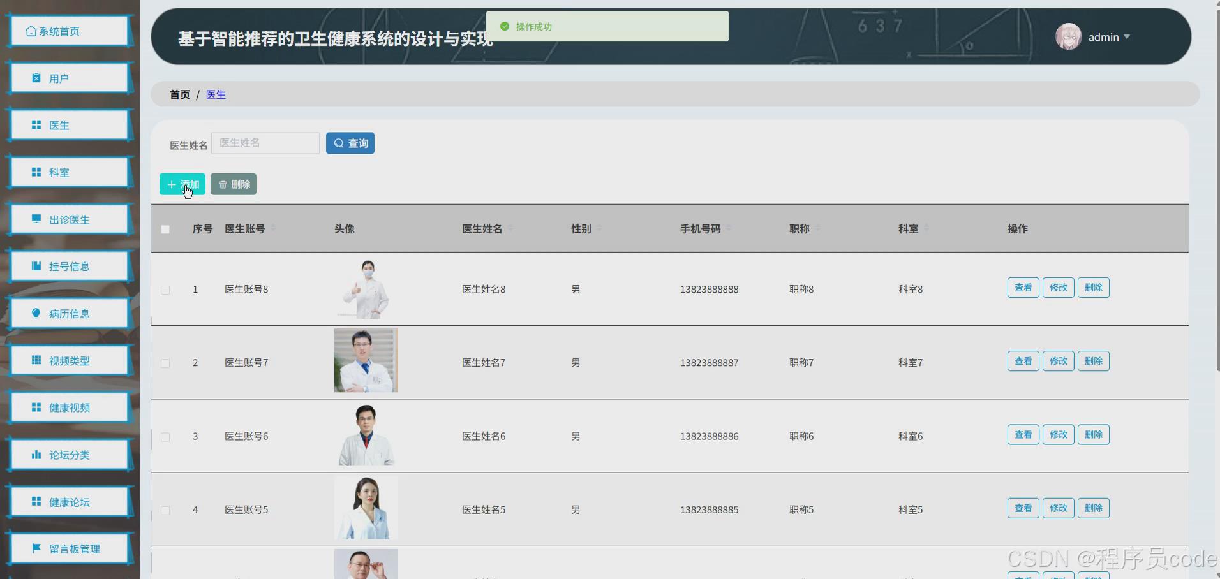Check the checkbox for row 医生账号8
1220x579 pixels.
(x=165, y=289)
